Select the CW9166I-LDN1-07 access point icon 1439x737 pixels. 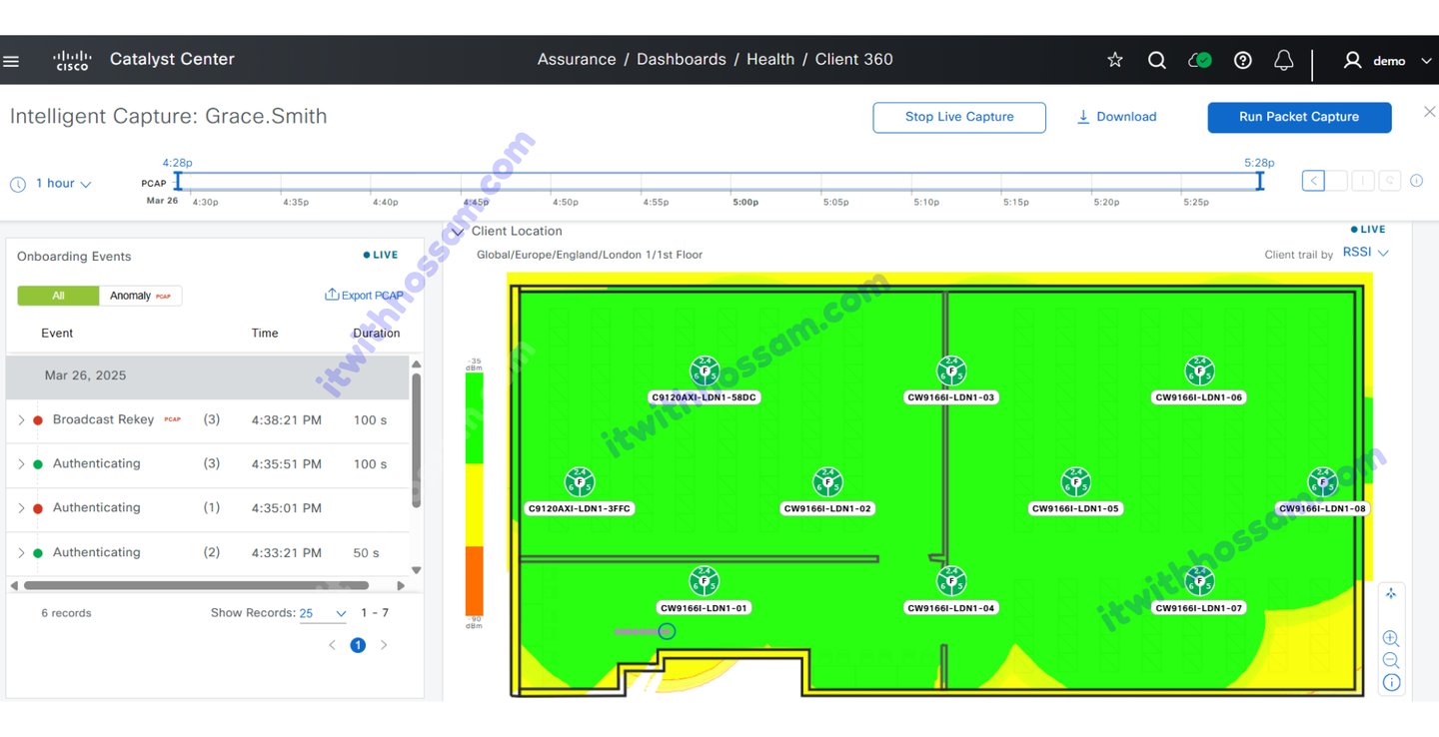click(1199, 581)
